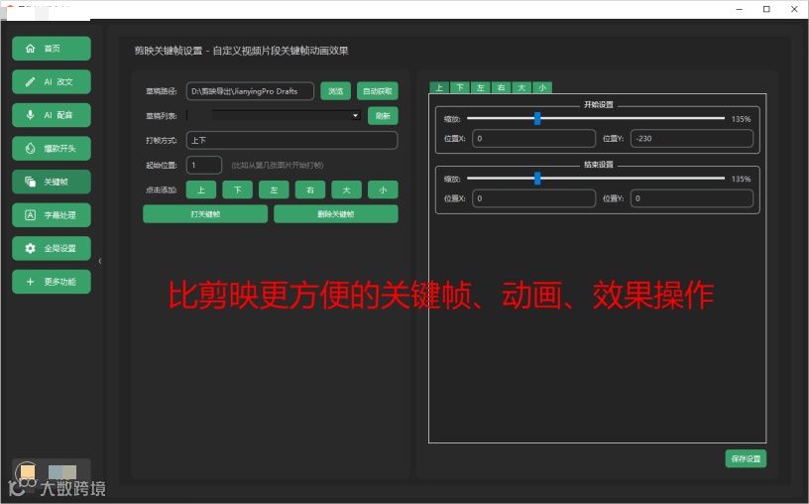Click the 草稿路径 draft path field
The image size is (809, 504).
[250, 91]
